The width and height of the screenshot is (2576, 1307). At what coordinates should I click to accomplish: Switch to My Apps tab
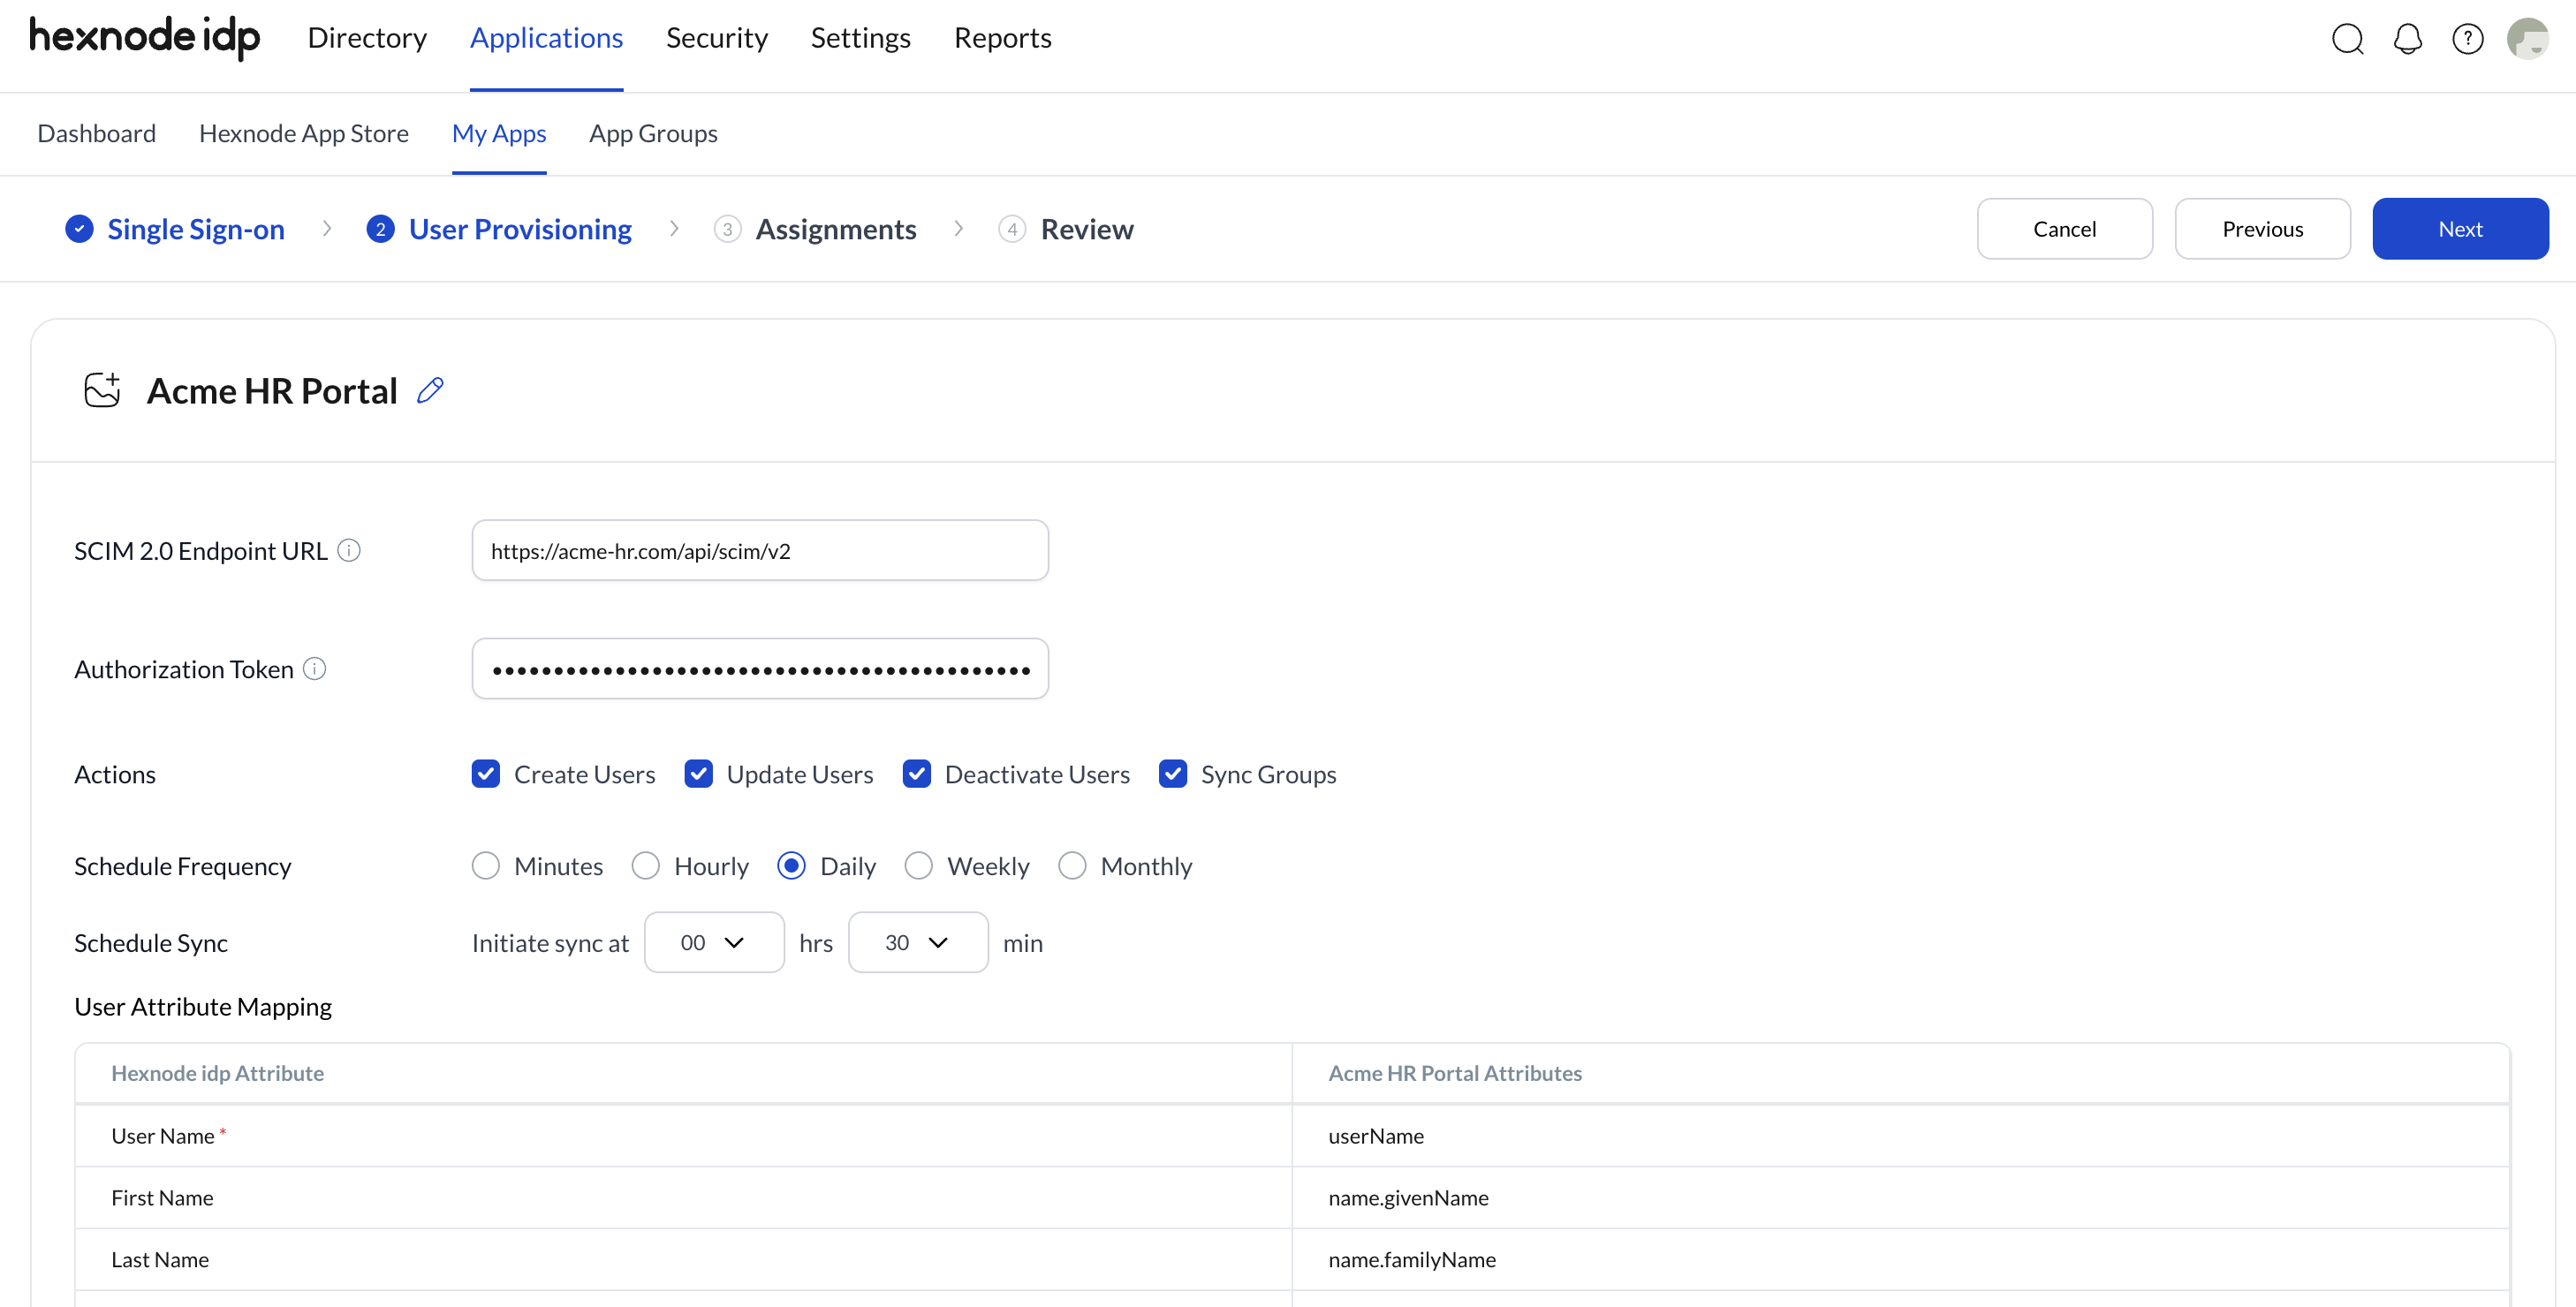499,133
